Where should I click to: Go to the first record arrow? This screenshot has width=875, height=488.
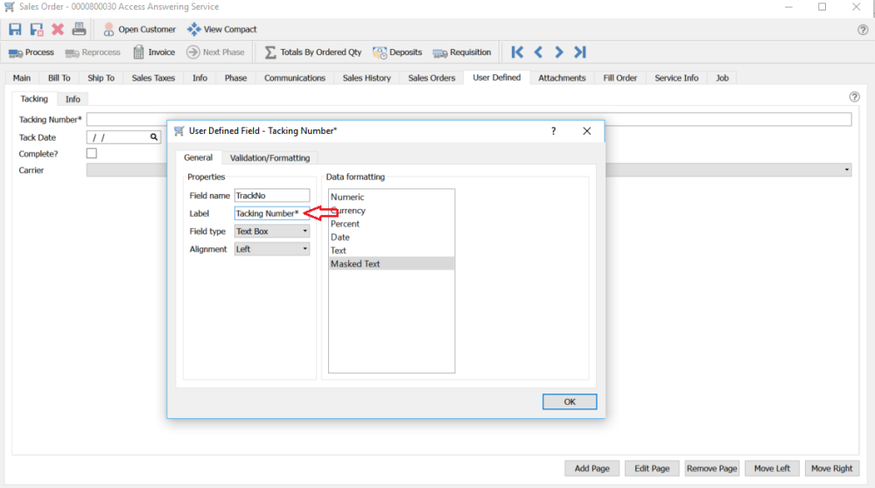point(517,52)
